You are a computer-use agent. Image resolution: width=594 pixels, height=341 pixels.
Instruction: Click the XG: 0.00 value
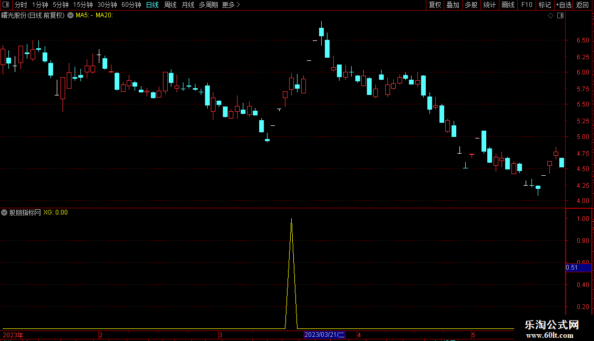(55, 212)
